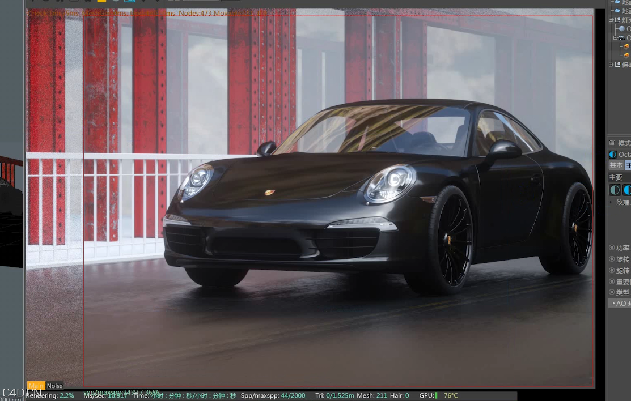This screenshot has width=631, height=401.
Task: Click the green GPU usage bar in the status bar
Action: 437,396
